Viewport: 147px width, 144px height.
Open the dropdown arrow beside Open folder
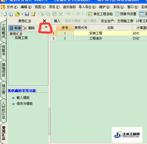(22, 14)
